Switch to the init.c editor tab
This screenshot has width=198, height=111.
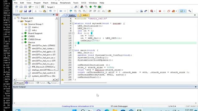coord(84,15)
